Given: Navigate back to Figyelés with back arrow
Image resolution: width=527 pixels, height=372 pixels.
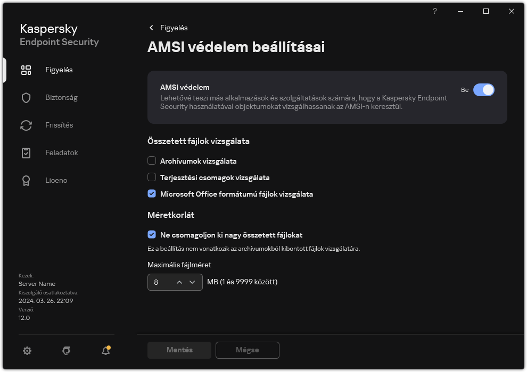Looking at the screenshot, I should coord(150,28).
